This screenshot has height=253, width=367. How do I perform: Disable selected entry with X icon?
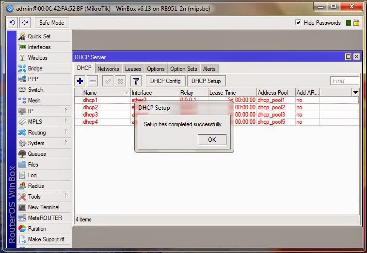coord(120,81)
